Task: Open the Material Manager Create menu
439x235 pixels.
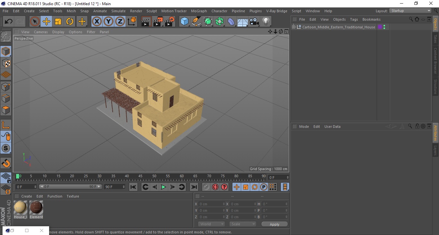Action: coord(26,196)
